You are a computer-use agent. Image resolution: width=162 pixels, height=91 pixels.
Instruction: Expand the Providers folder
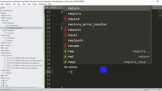2,43
